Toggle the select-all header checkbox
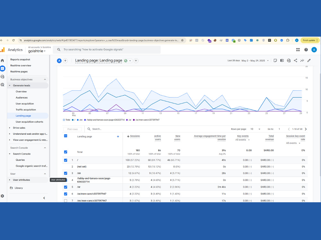The height and width of the screenshot is (240, 321). click(x=65, y=136)
